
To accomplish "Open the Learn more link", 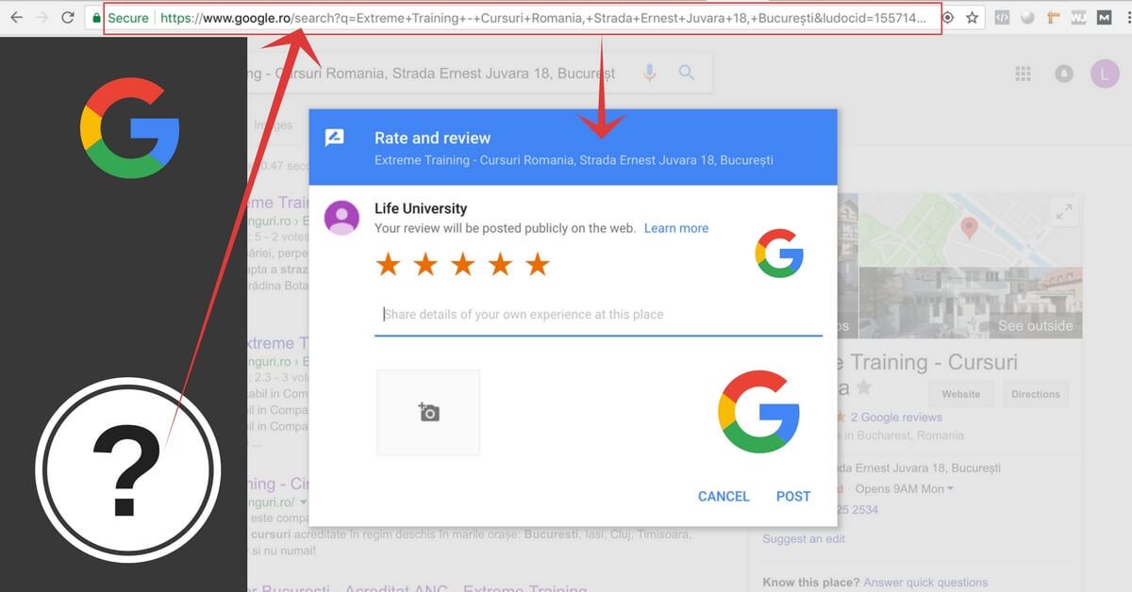I will pyautogui.click(x=675, y=227).
